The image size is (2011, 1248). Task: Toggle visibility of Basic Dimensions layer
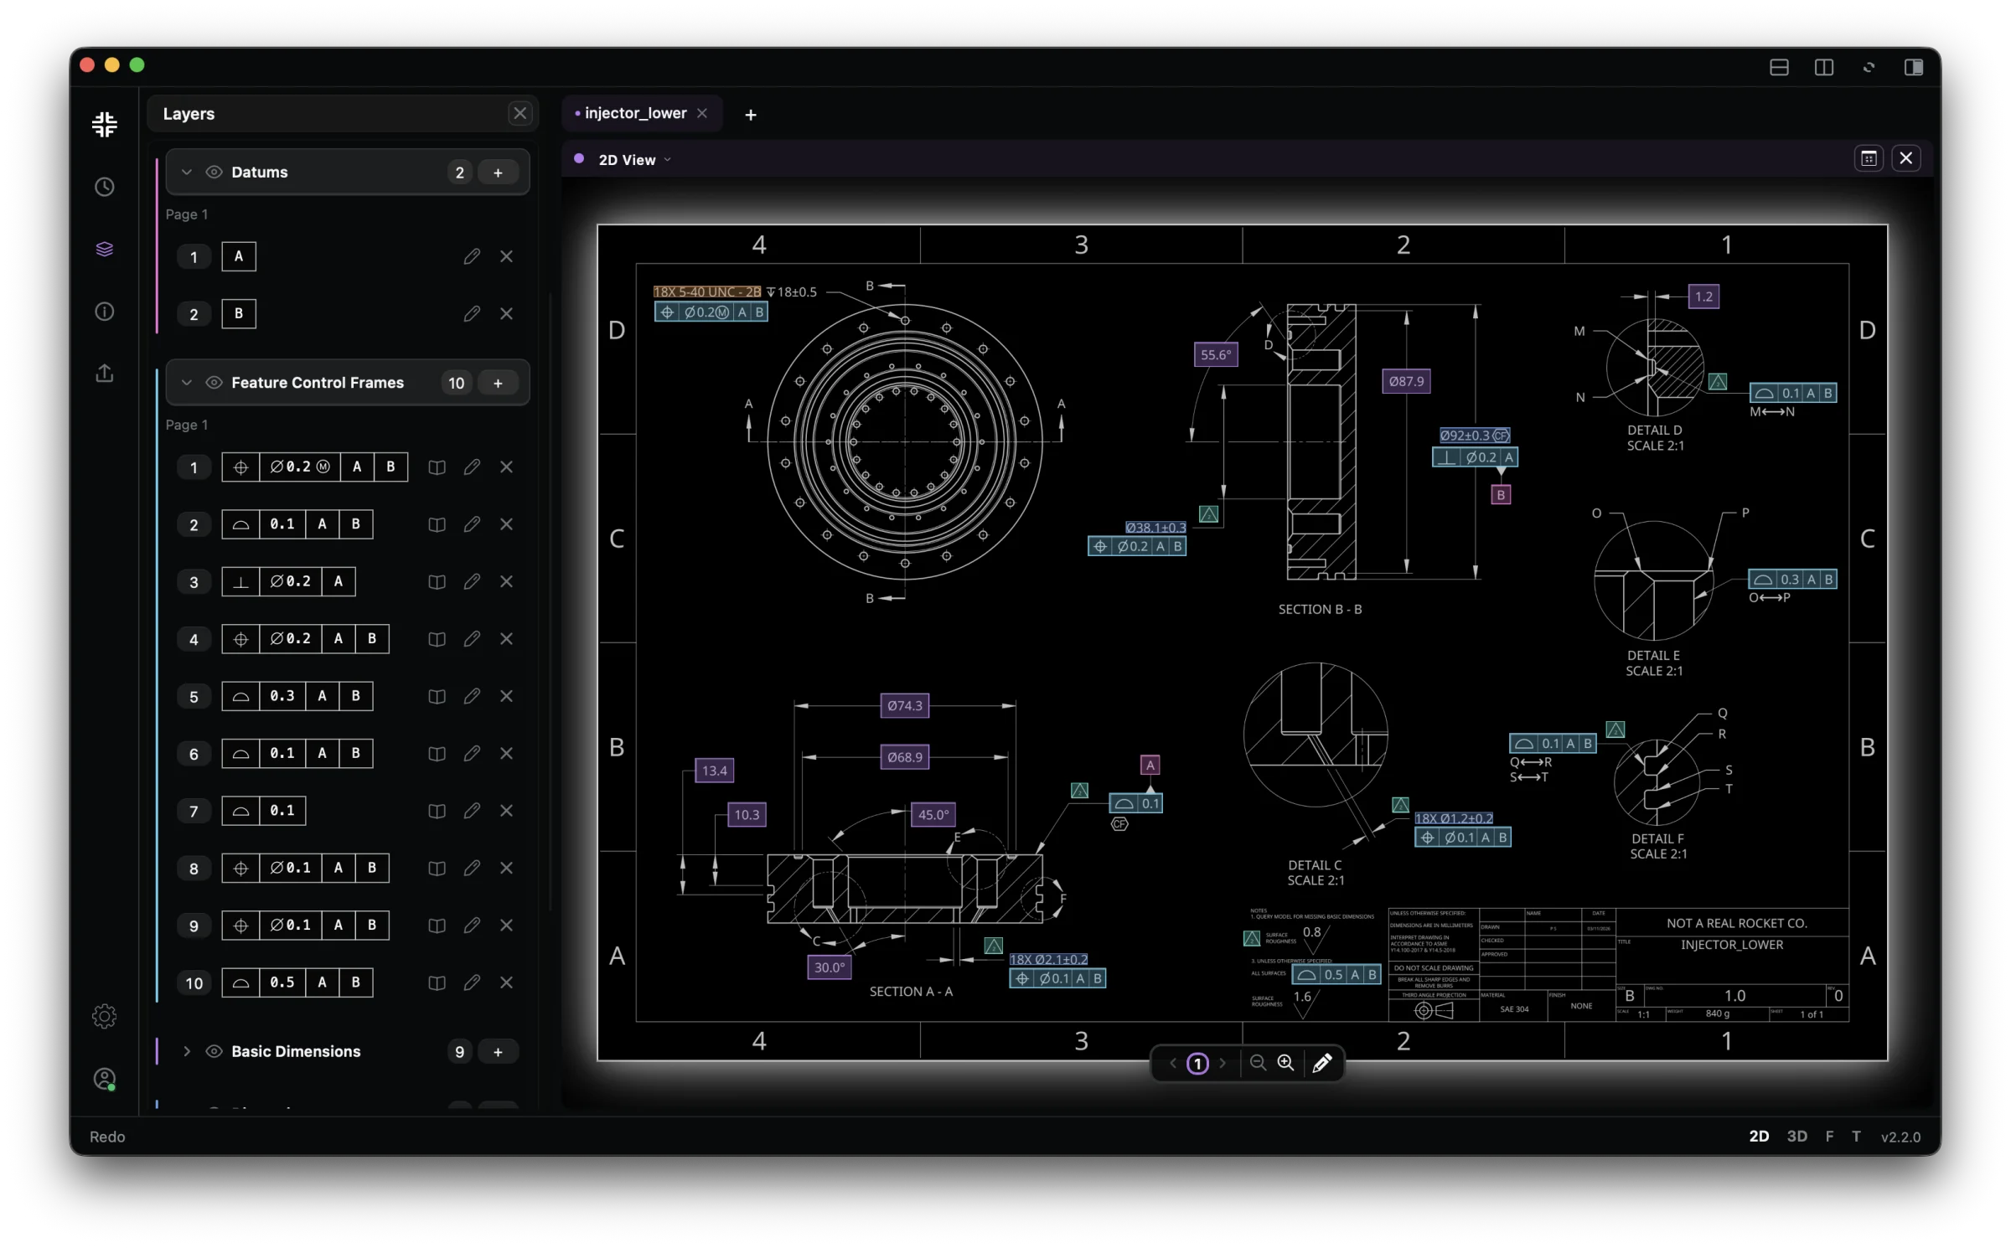(214, 1051)
